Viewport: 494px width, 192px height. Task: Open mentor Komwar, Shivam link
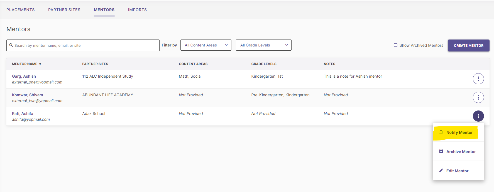[x=27, y=95]
